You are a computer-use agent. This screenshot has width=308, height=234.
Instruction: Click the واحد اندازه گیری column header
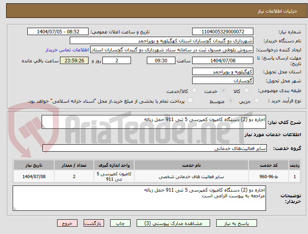click(x=114, y=165)
